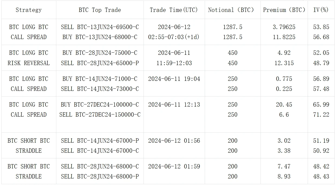Viewport: 335px width, 185px height.
Task: Select the SELL BTC-13JUN24-69500-C trade entry
Action: click(x=100, y=27)
